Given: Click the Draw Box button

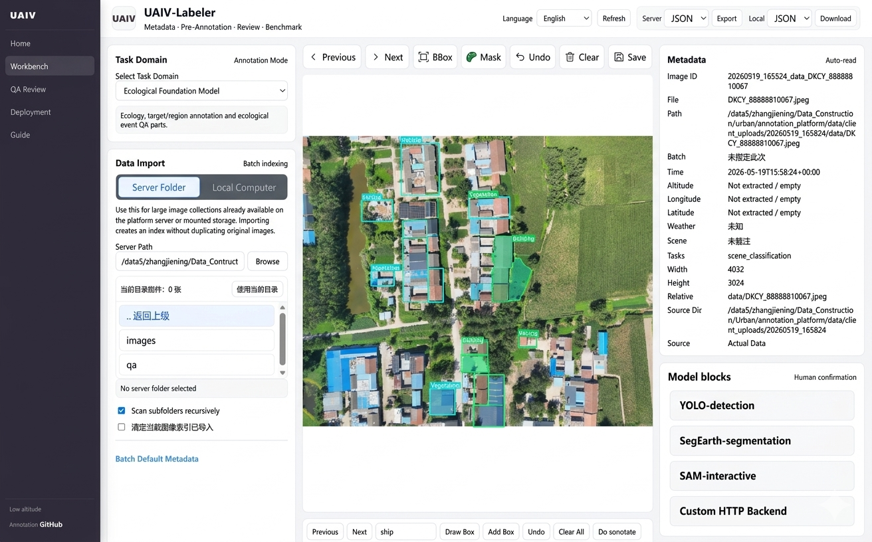Looking at the screenshot, I should [x=459, y=531].
